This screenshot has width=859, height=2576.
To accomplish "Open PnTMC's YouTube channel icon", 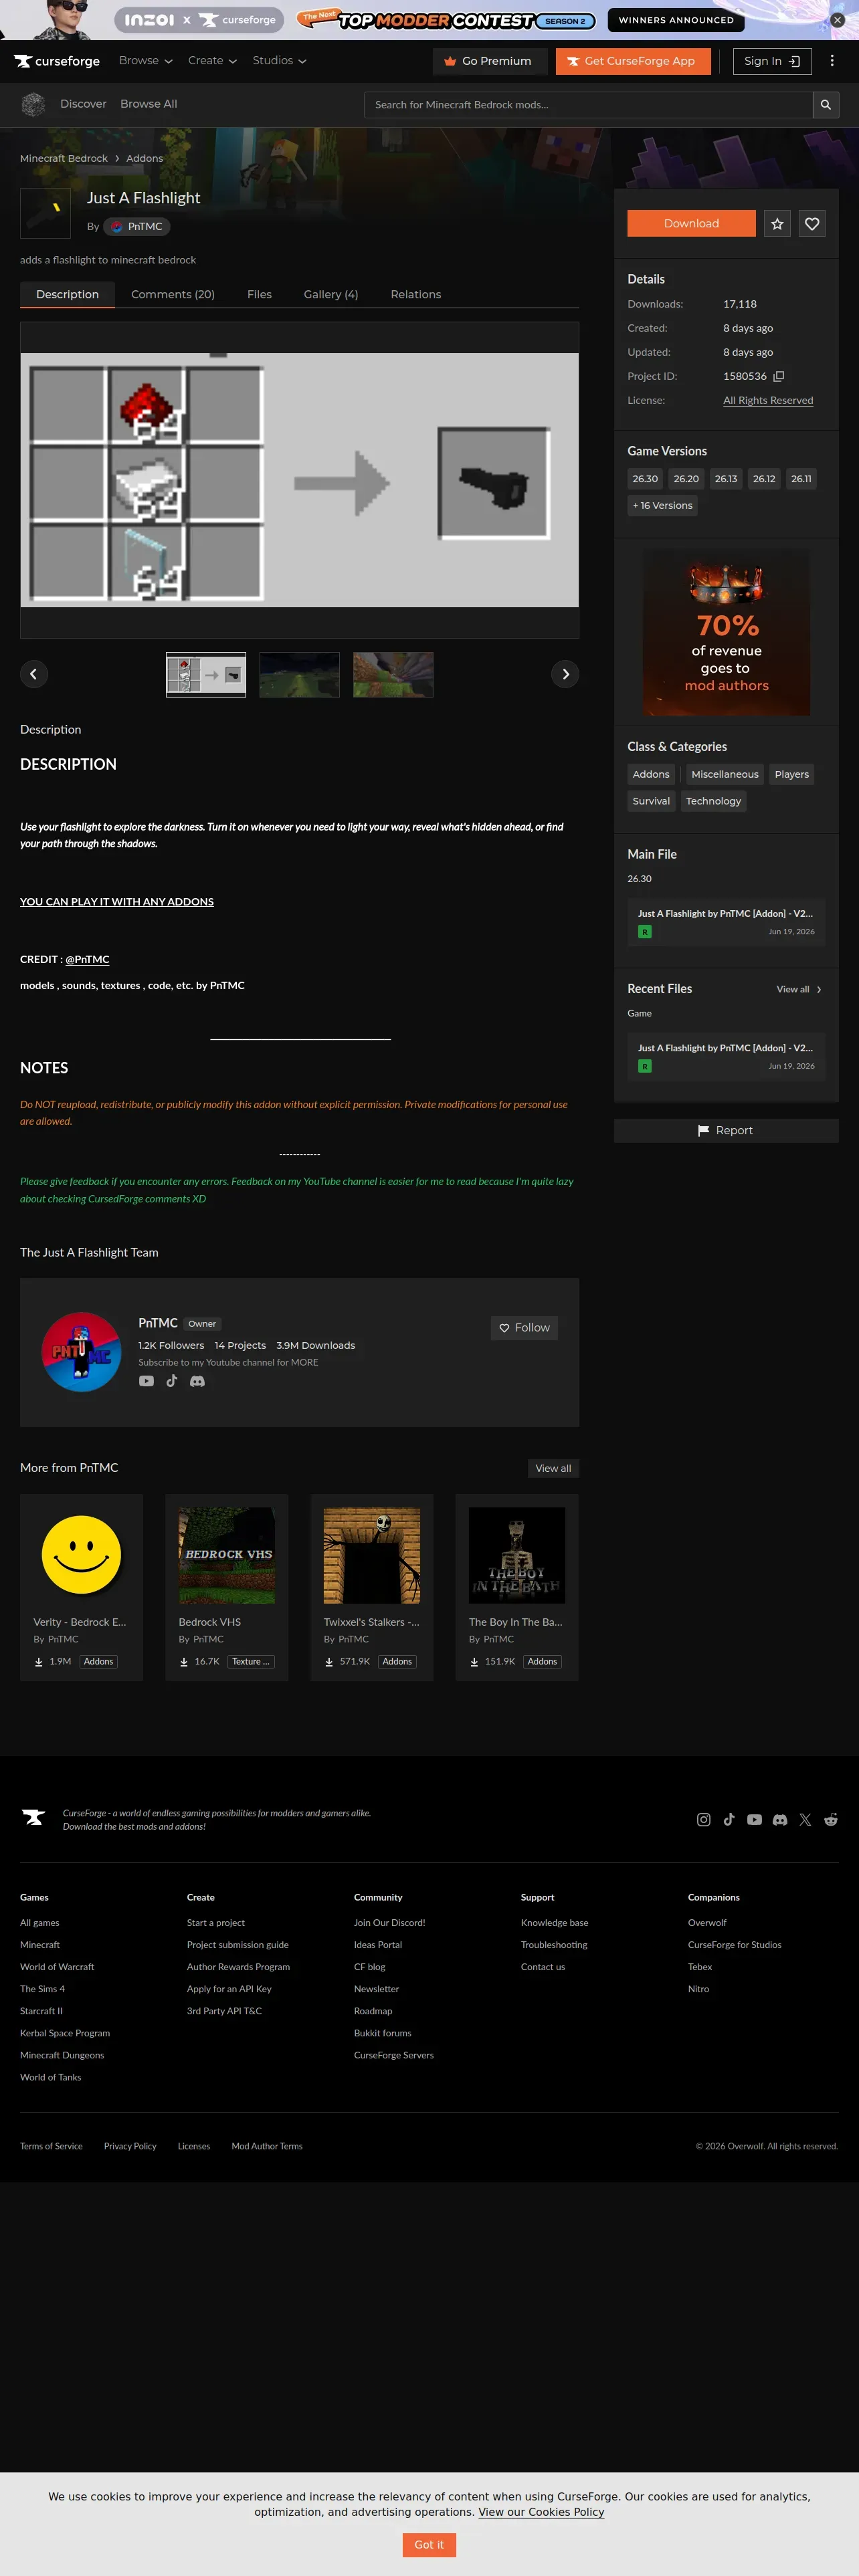I will point(146,1381).
